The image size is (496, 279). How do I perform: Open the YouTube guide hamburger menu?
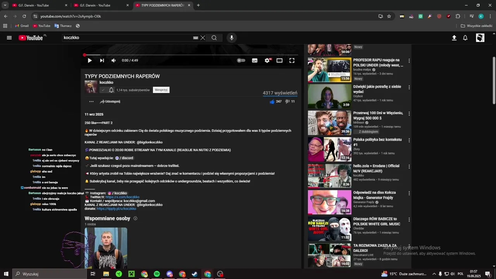pos(9,38)
